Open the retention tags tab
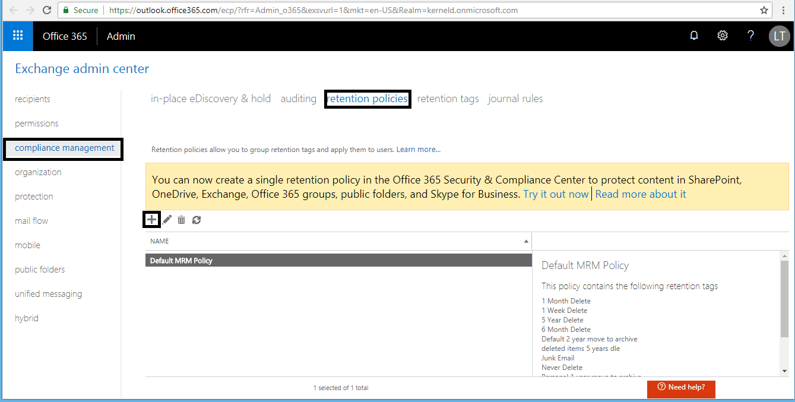 pos(448,99)
